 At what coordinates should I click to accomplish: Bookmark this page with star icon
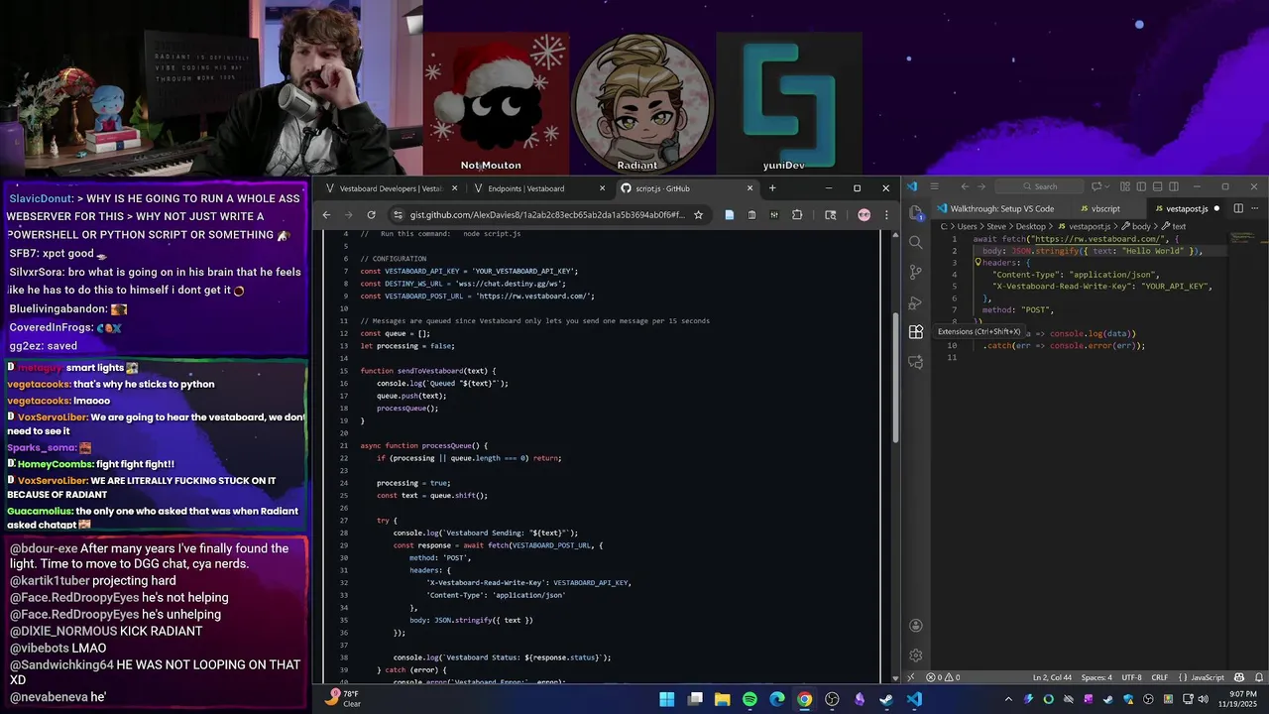pyautogui.click(x=698, y=215)
